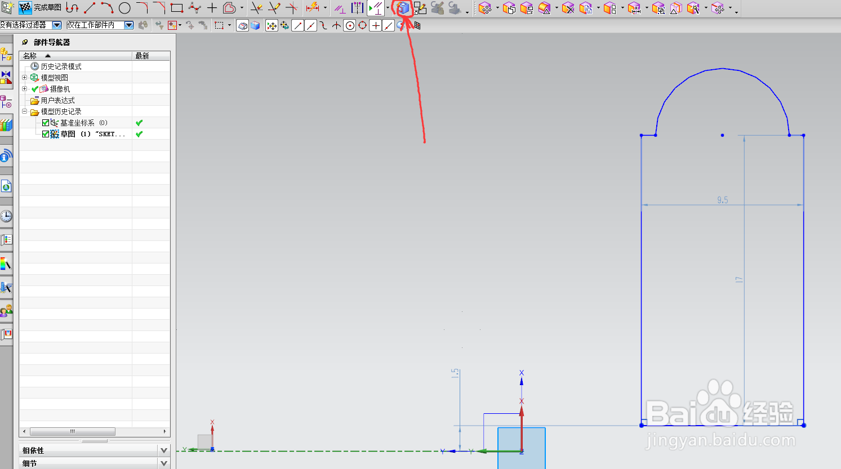Select the Fillet tool with dashed corner
841x469 pixels.
pos(142,8)
